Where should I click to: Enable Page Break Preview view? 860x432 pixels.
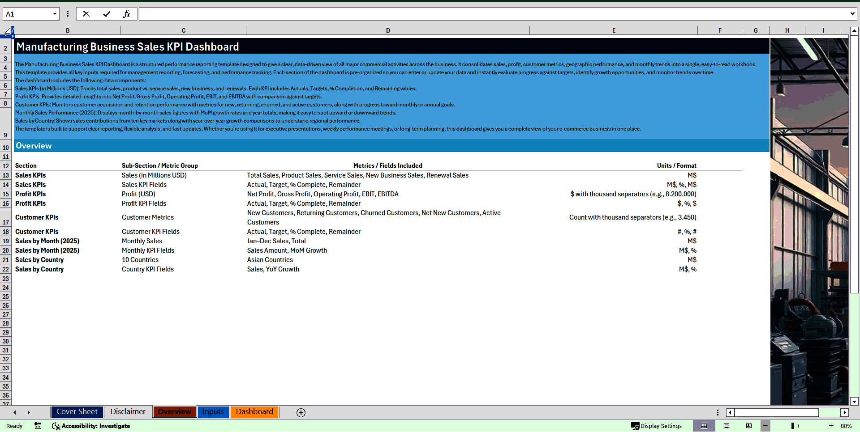749,426
